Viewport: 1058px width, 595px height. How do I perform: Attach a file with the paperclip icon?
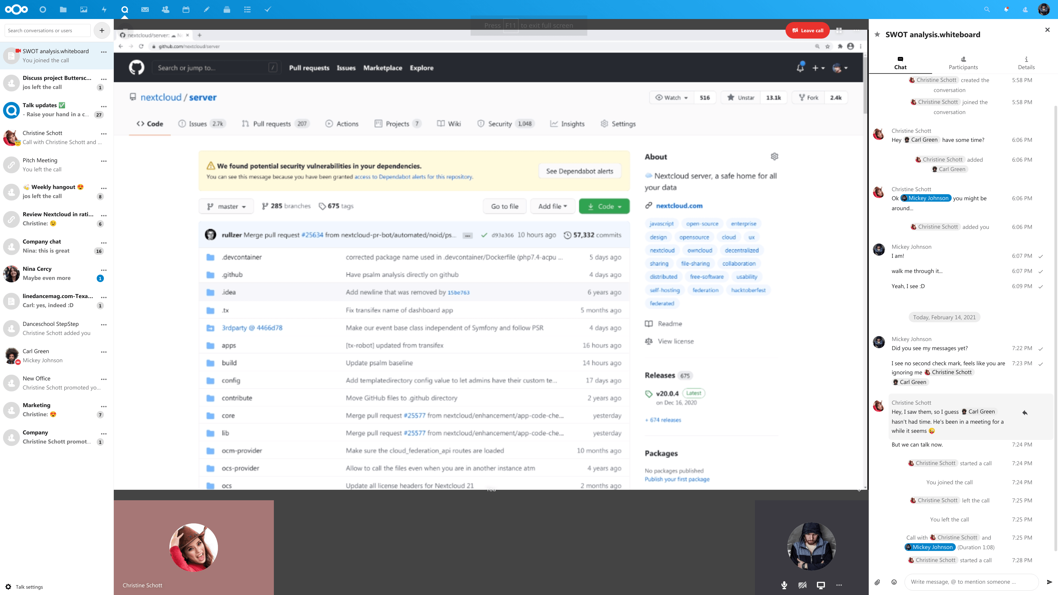[877, 582]
